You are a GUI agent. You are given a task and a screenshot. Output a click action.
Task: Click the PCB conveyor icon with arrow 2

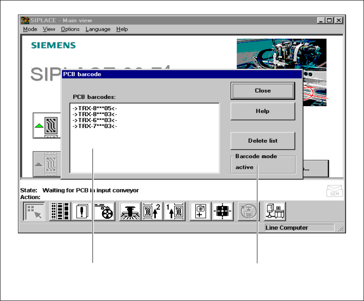152,212
